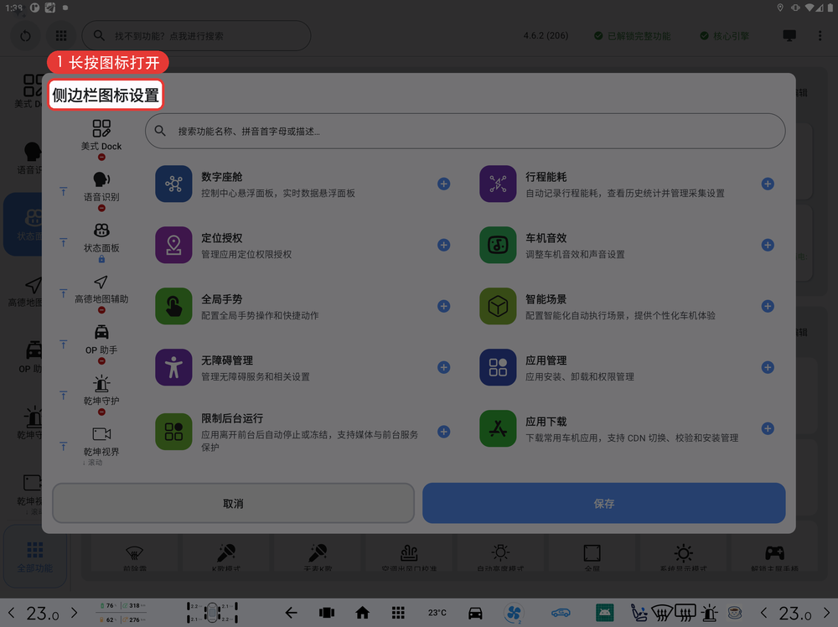Add 应用下载 with its plus button
838x627 pixels.
coord(768,428)
